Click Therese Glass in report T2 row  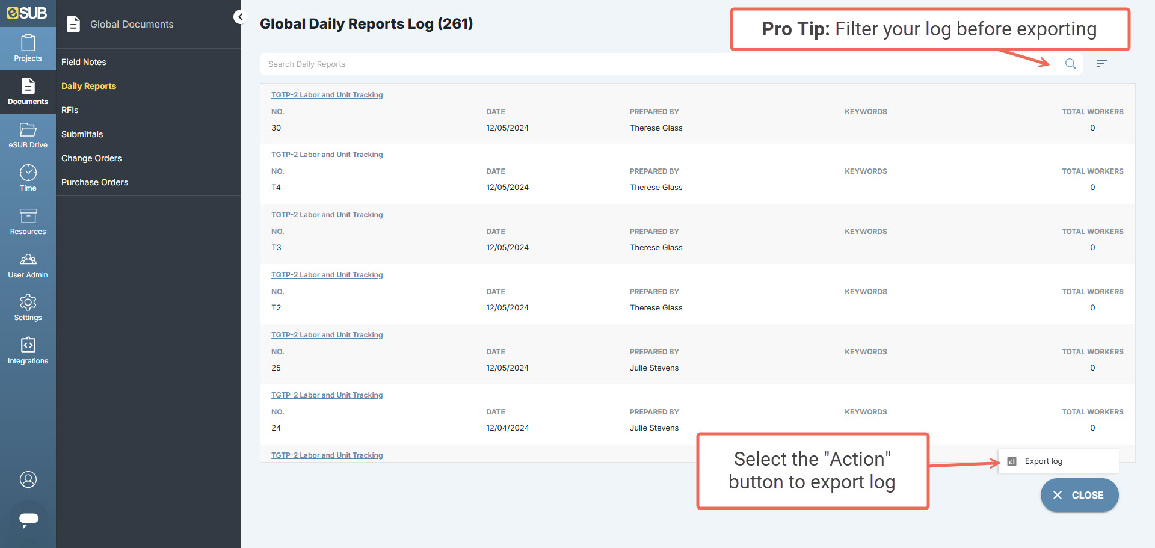pos(656,307)
